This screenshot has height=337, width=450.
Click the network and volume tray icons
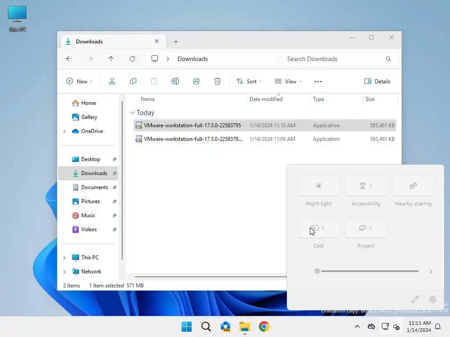pos(391,326)
